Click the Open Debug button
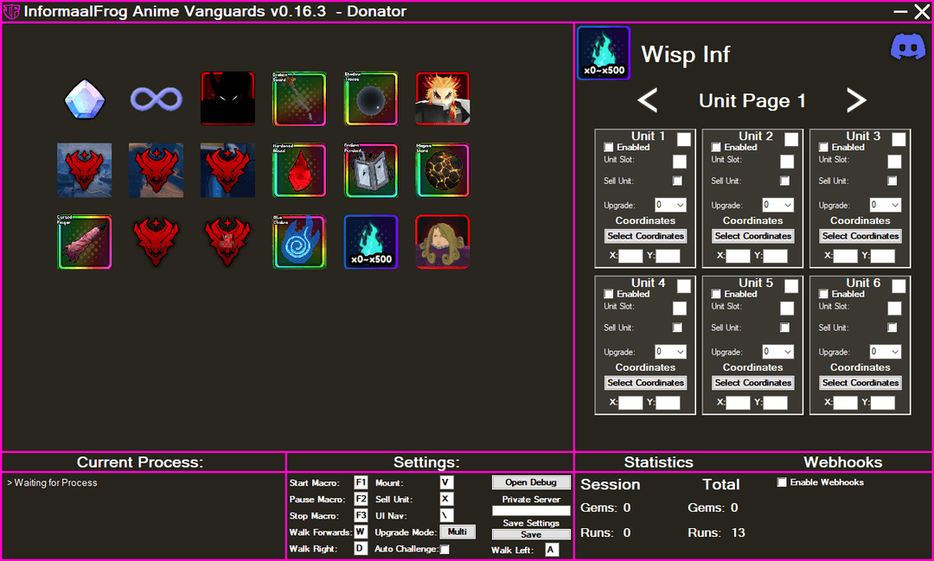934x561 pixels. tap(531, 482)
